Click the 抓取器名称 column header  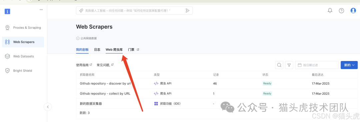click(87, 75)
